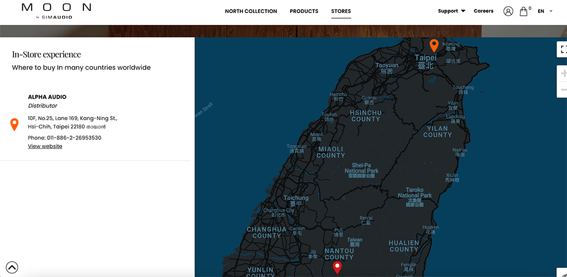This screenshot has width=567, height=277.
Task: Click the scroll-to-top arrow button
Action: point(12,267)
